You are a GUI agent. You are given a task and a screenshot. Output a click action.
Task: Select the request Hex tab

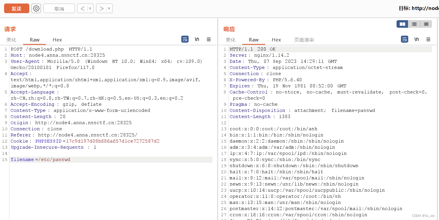point(57,40)
